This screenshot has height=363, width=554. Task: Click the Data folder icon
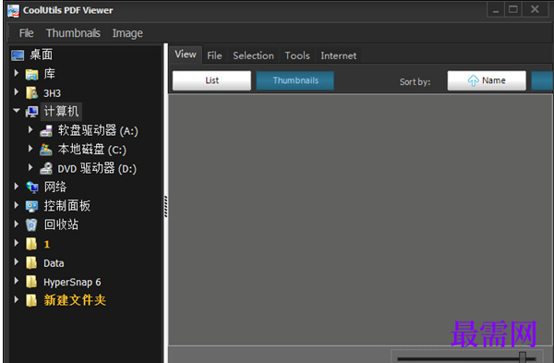click(31, 262)
